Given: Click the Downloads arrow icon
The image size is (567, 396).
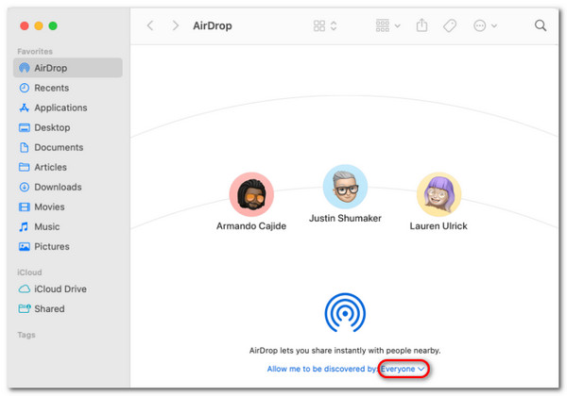Looking at the screenshot, I should (25, 187).
